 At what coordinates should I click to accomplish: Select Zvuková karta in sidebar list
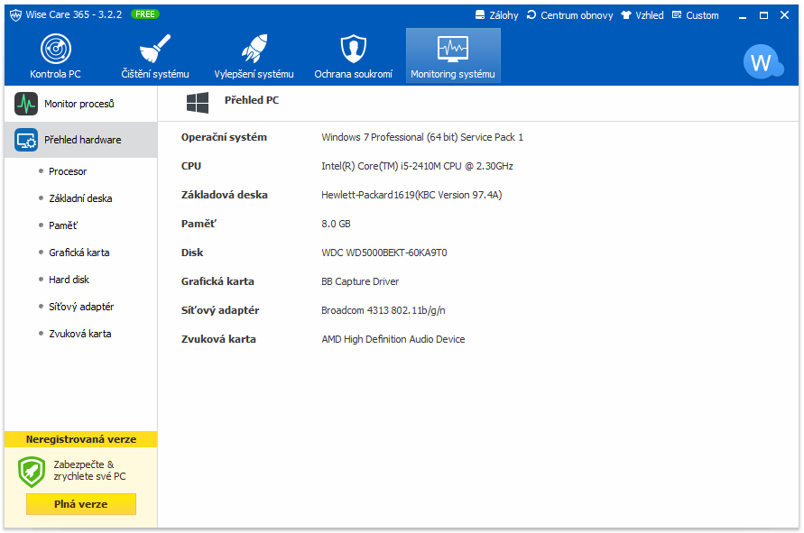pos(80,334)
